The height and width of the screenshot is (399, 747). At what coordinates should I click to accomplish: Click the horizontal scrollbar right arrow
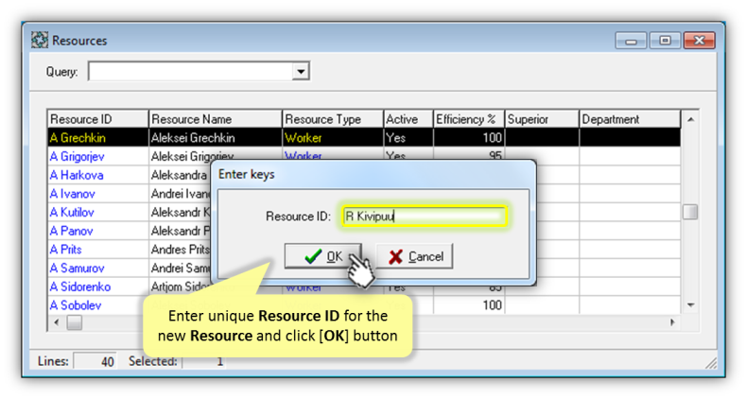point(672,322)
